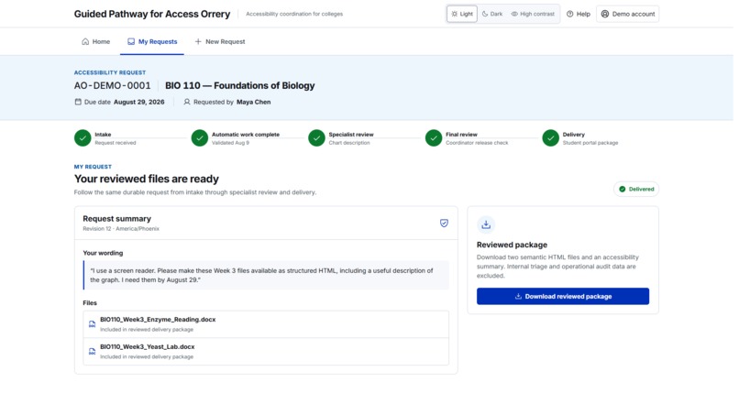
Task: Click the due date August 29, 2026
Action: [140, 103]
